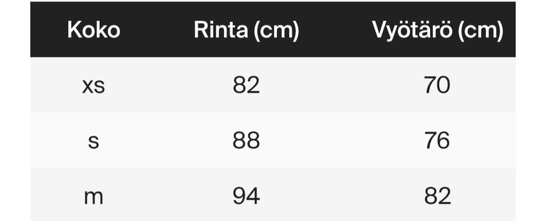Select the xs size cell
Viewport: 546px width, 221px height.
(94, 85)
